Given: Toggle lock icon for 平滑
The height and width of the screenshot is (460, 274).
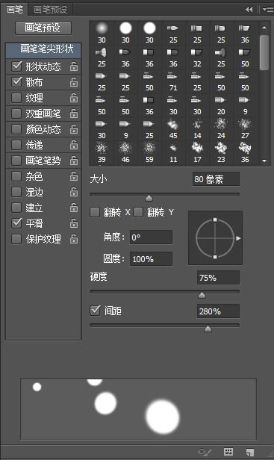Looking at the screenshot, I should [x=74, y=223].
